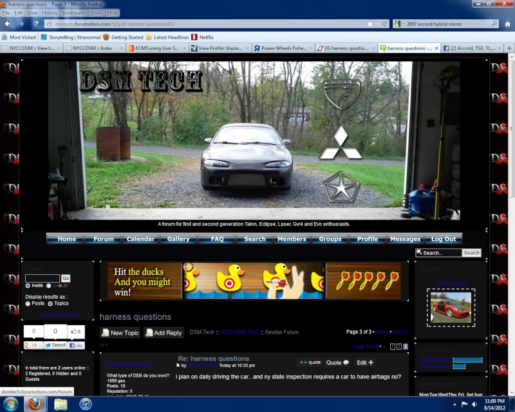Click the sidebar search Go button
The image size is (515, 412).
coord(66,278)
